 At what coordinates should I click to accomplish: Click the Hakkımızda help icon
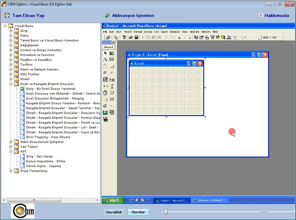pos(260,15)
